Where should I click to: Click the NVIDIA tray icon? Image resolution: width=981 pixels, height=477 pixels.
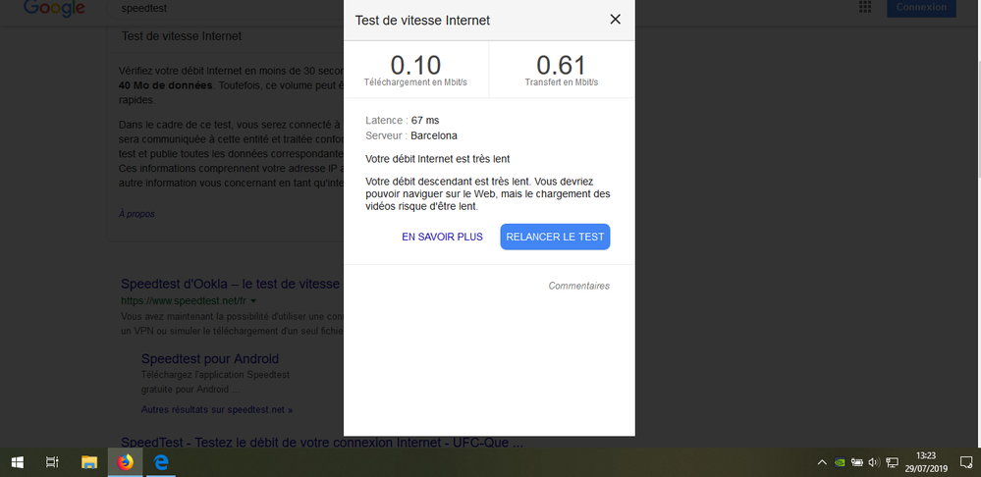pyautogui.click(x=841, y=462)
